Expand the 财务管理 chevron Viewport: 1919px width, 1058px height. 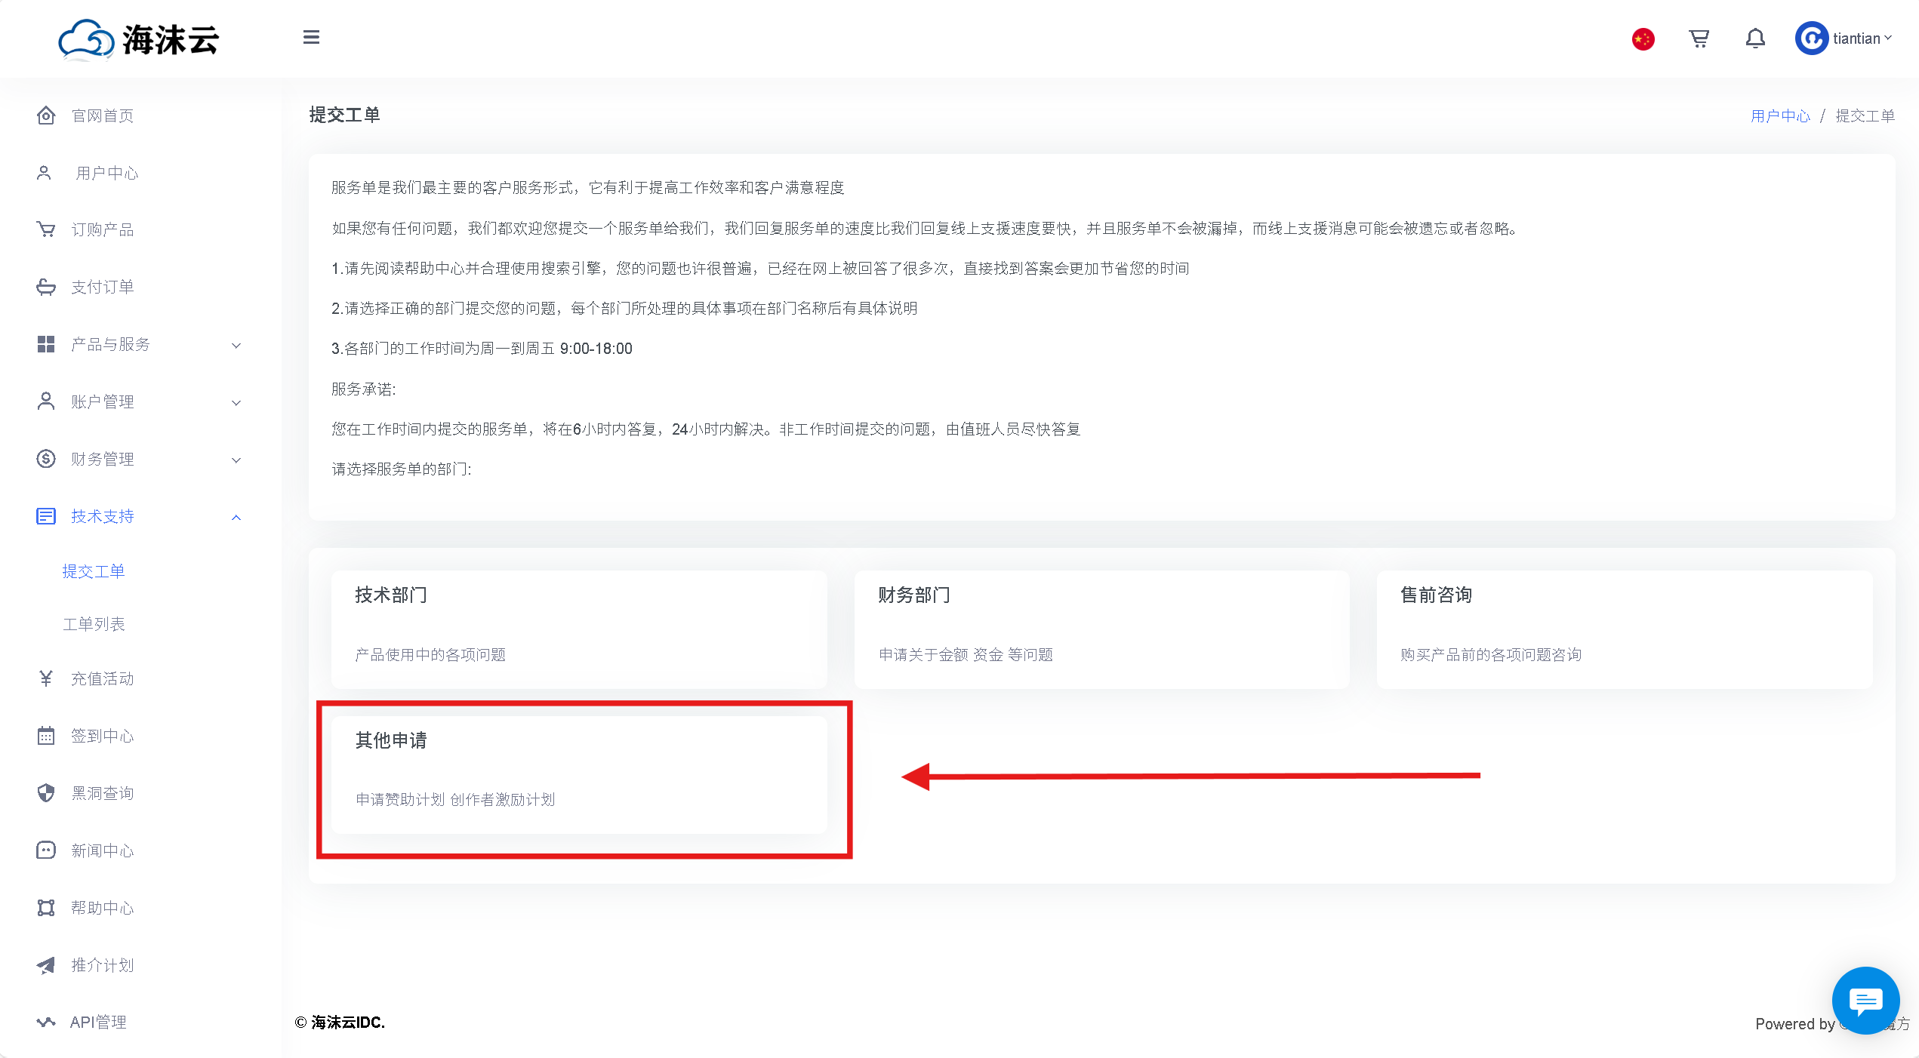[236, 460]
